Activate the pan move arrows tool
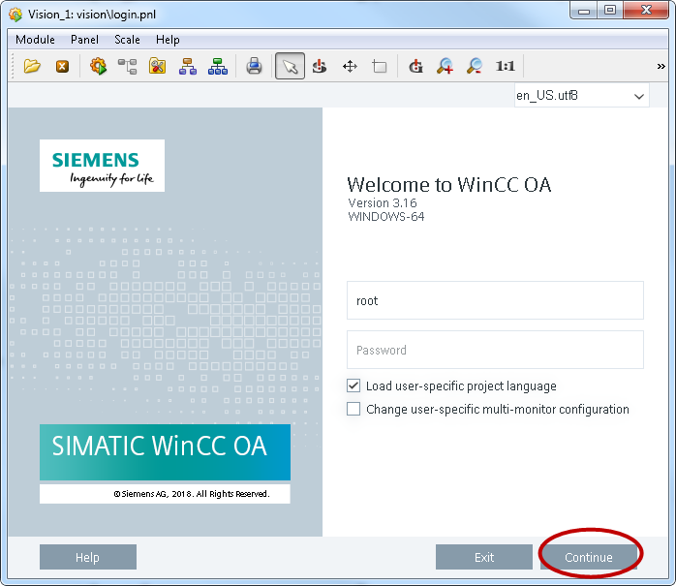This screenshot has width=676, height=586. click(350, 67)
